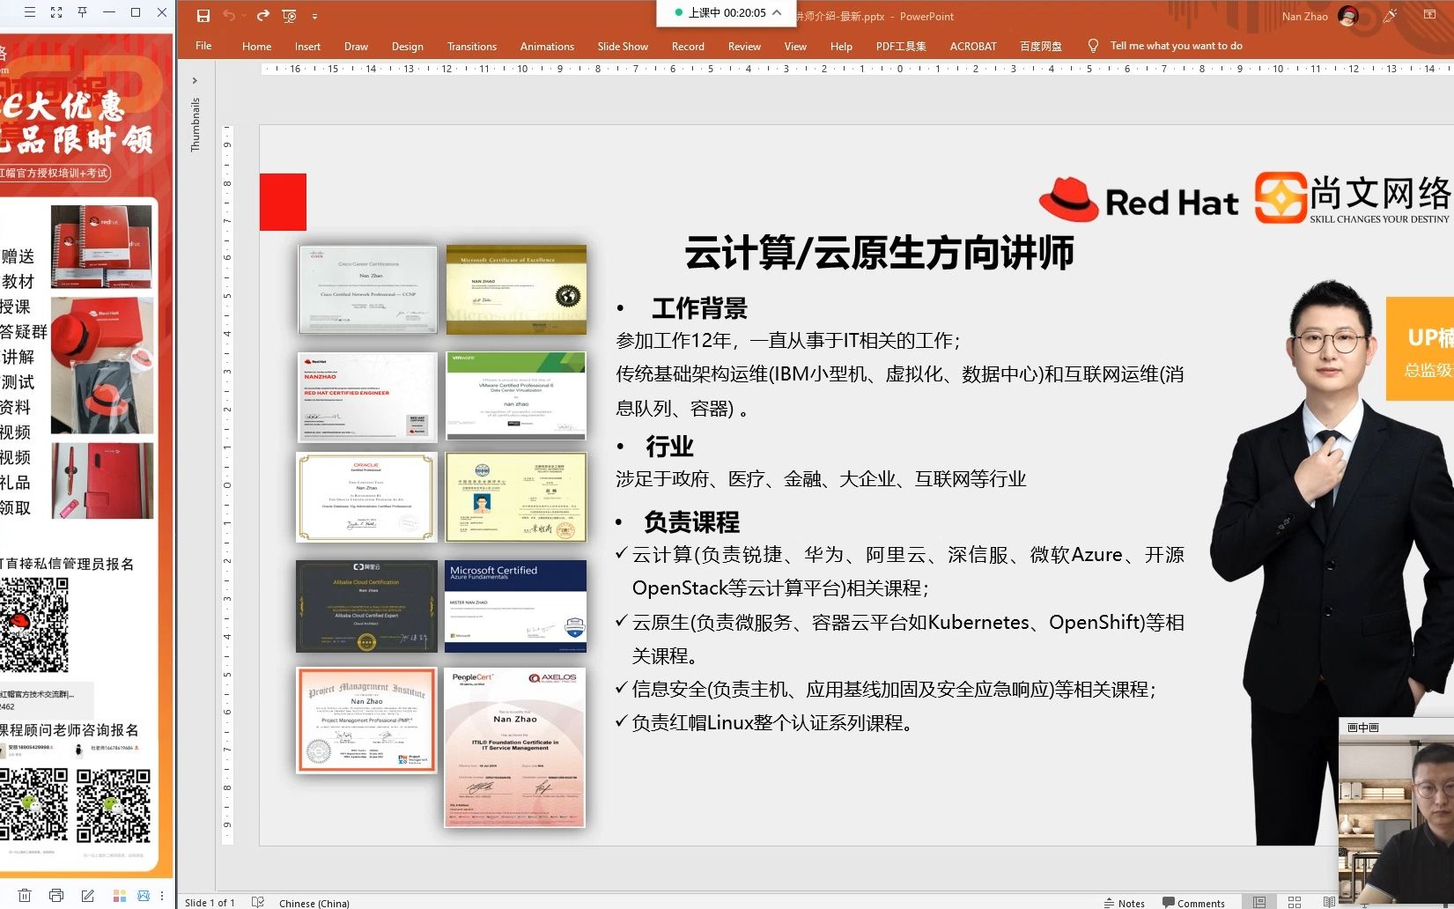This screenshot has width=1454, height=909.
Task: Open Customize Quick Access Toolbar dropdown
Action: (x=314, y=16)
